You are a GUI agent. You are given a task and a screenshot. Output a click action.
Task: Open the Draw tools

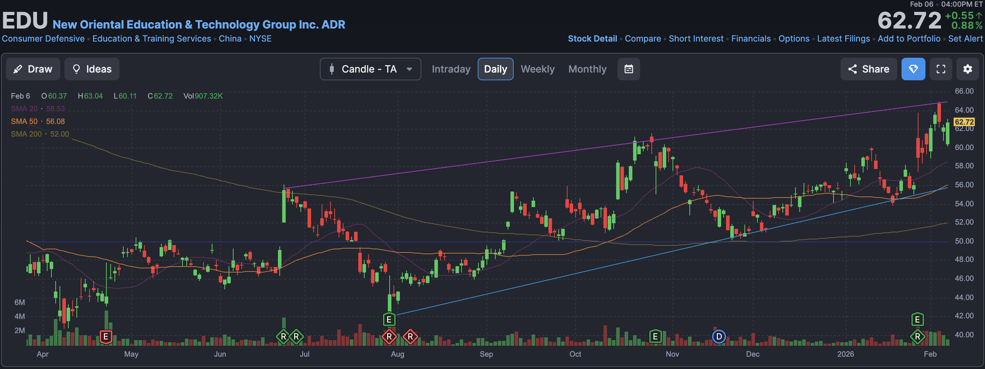33,69
